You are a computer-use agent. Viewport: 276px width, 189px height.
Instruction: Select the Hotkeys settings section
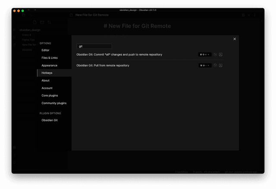pyautogui.click(x=54, y=73)
